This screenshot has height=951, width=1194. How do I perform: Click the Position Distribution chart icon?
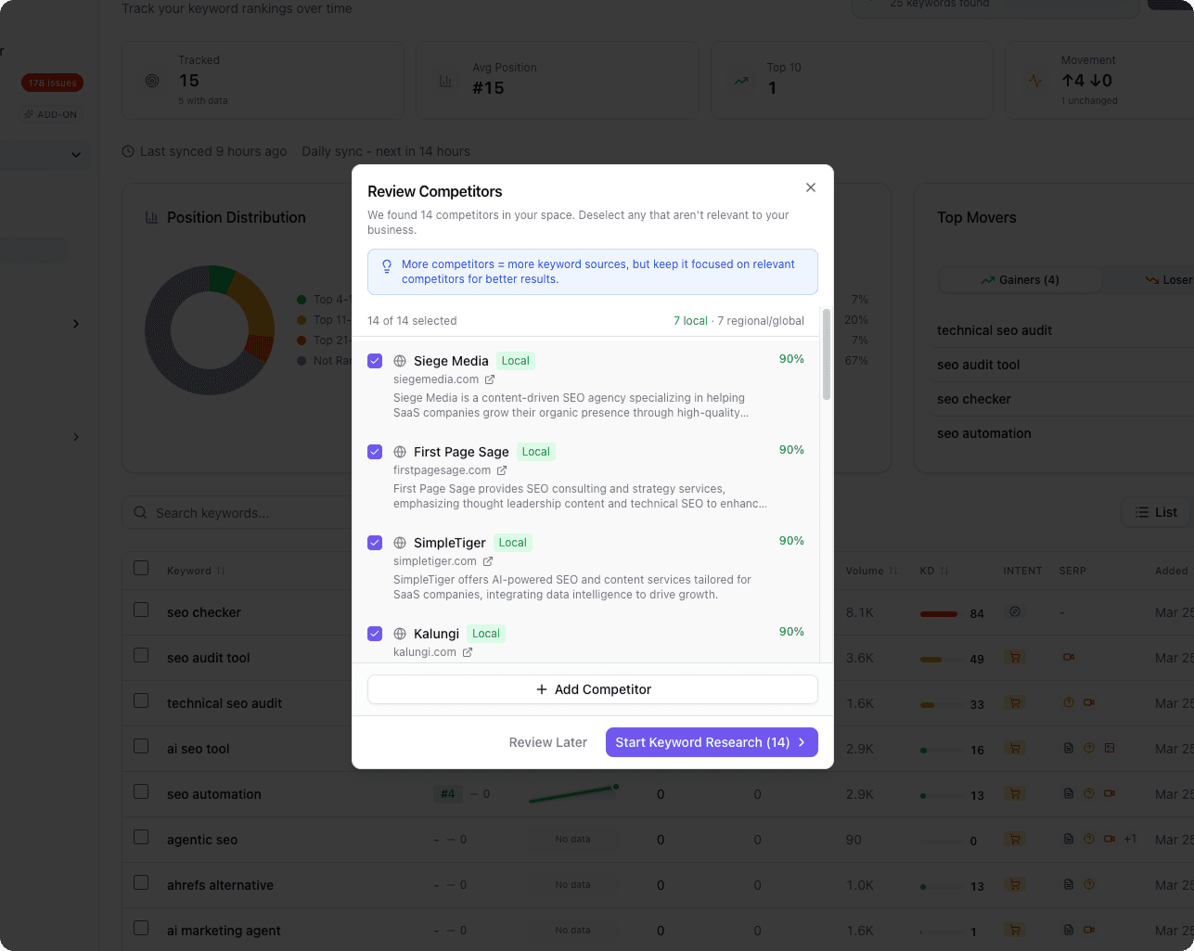coord(151,217)
